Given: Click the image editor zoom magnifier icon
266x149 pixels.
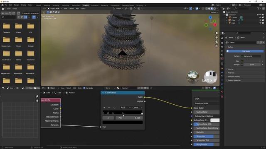Looking at the screenshot, I should pyautogui.click(x=37, y=96).
